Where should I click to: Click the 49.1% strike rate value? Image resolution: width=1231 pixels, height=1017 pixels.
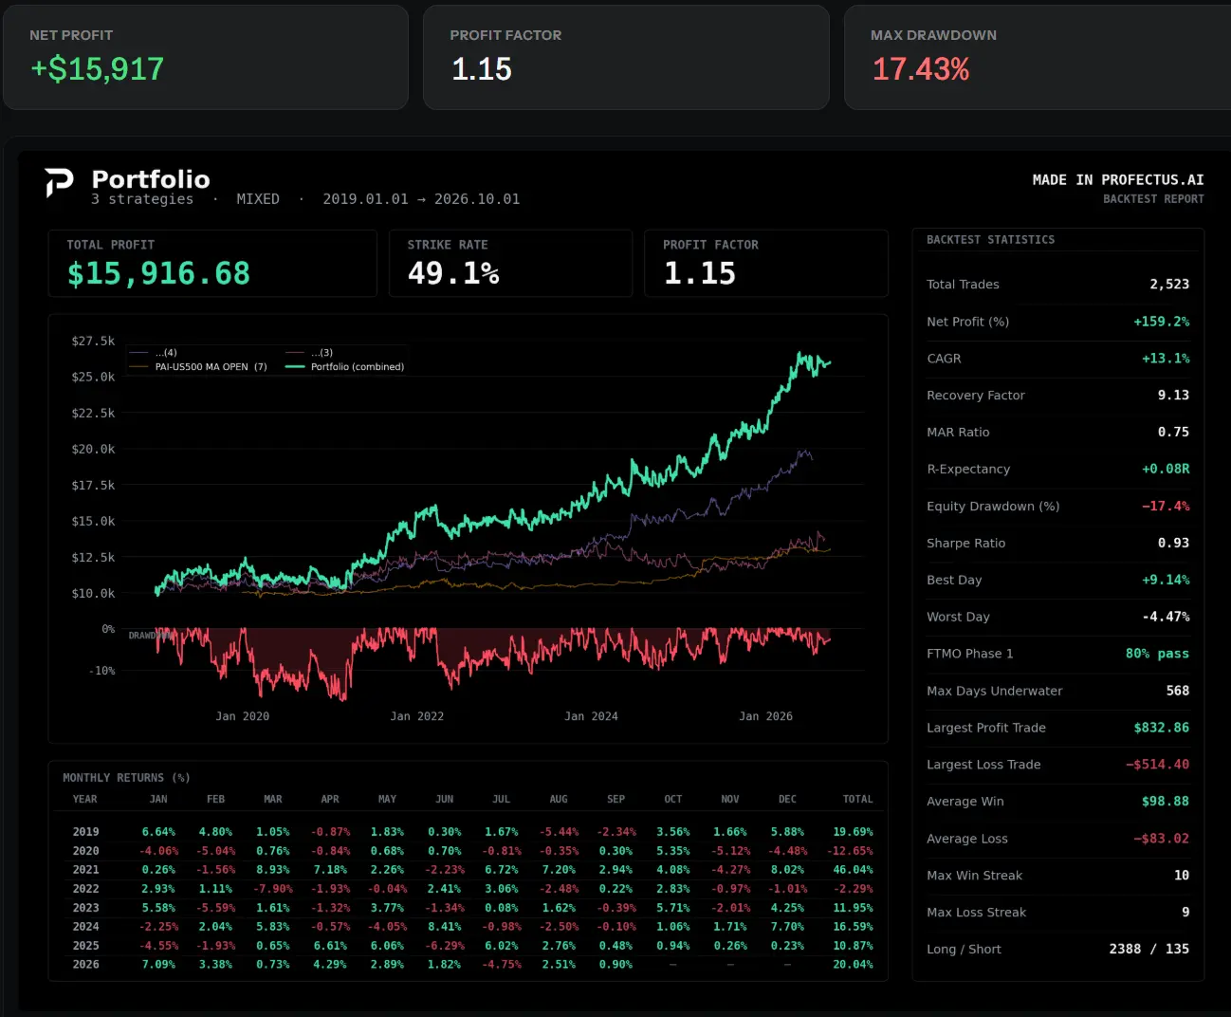coord(453,274)
